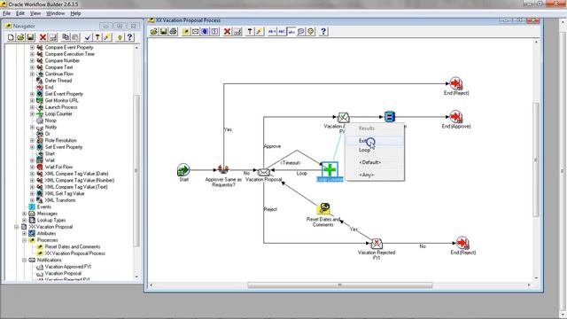Expand the Loop Counter tree node

[32, 114]
